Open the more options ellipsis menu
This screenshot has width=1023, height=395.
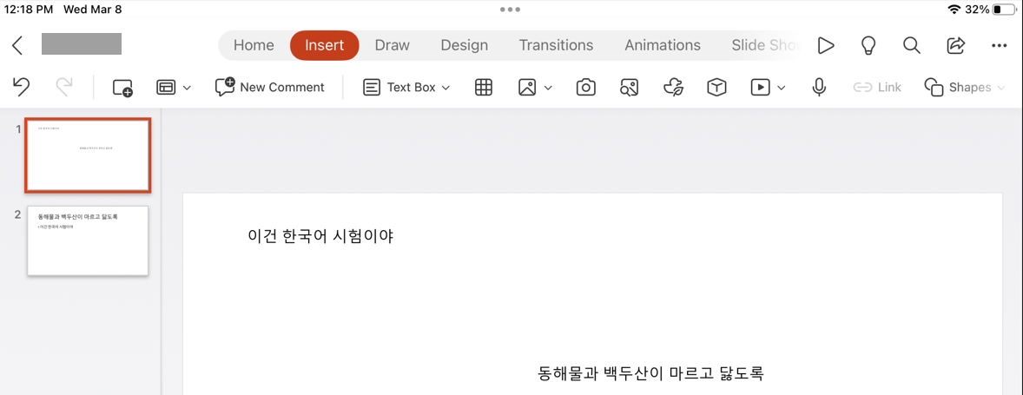tap(999, 46)
